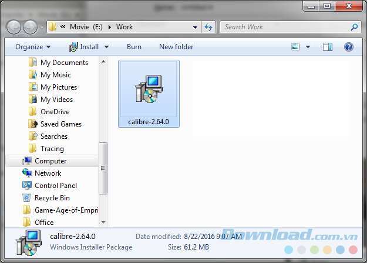Viewport: 367px width, 263px height.
Task: Open the More view options dropdown arrow
Action: point(308,47)
